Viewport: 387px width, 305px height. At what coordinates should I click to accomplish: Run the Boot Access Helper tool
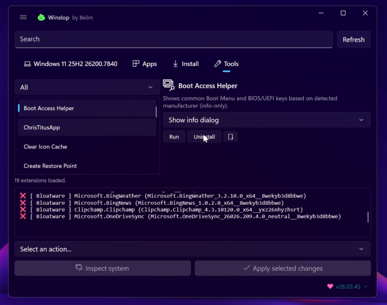[174, 136]
